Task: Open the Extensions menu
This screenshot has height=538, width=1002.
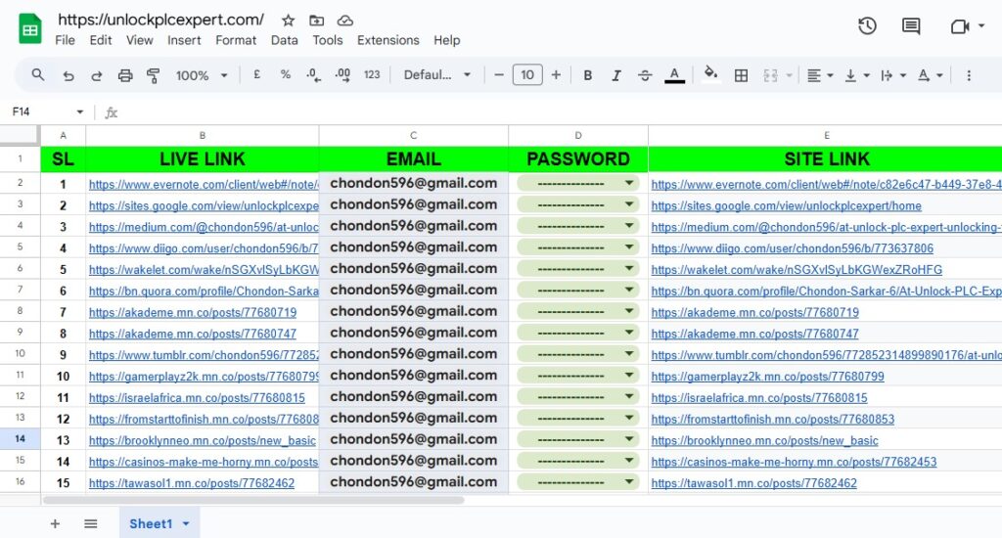Action: tap(387, 40)
